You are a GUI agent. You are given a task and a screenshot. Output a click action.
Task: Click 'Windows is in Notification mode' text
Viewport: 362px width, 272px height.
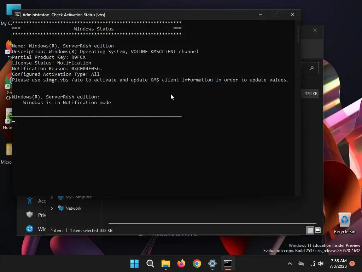pos(67,102)
